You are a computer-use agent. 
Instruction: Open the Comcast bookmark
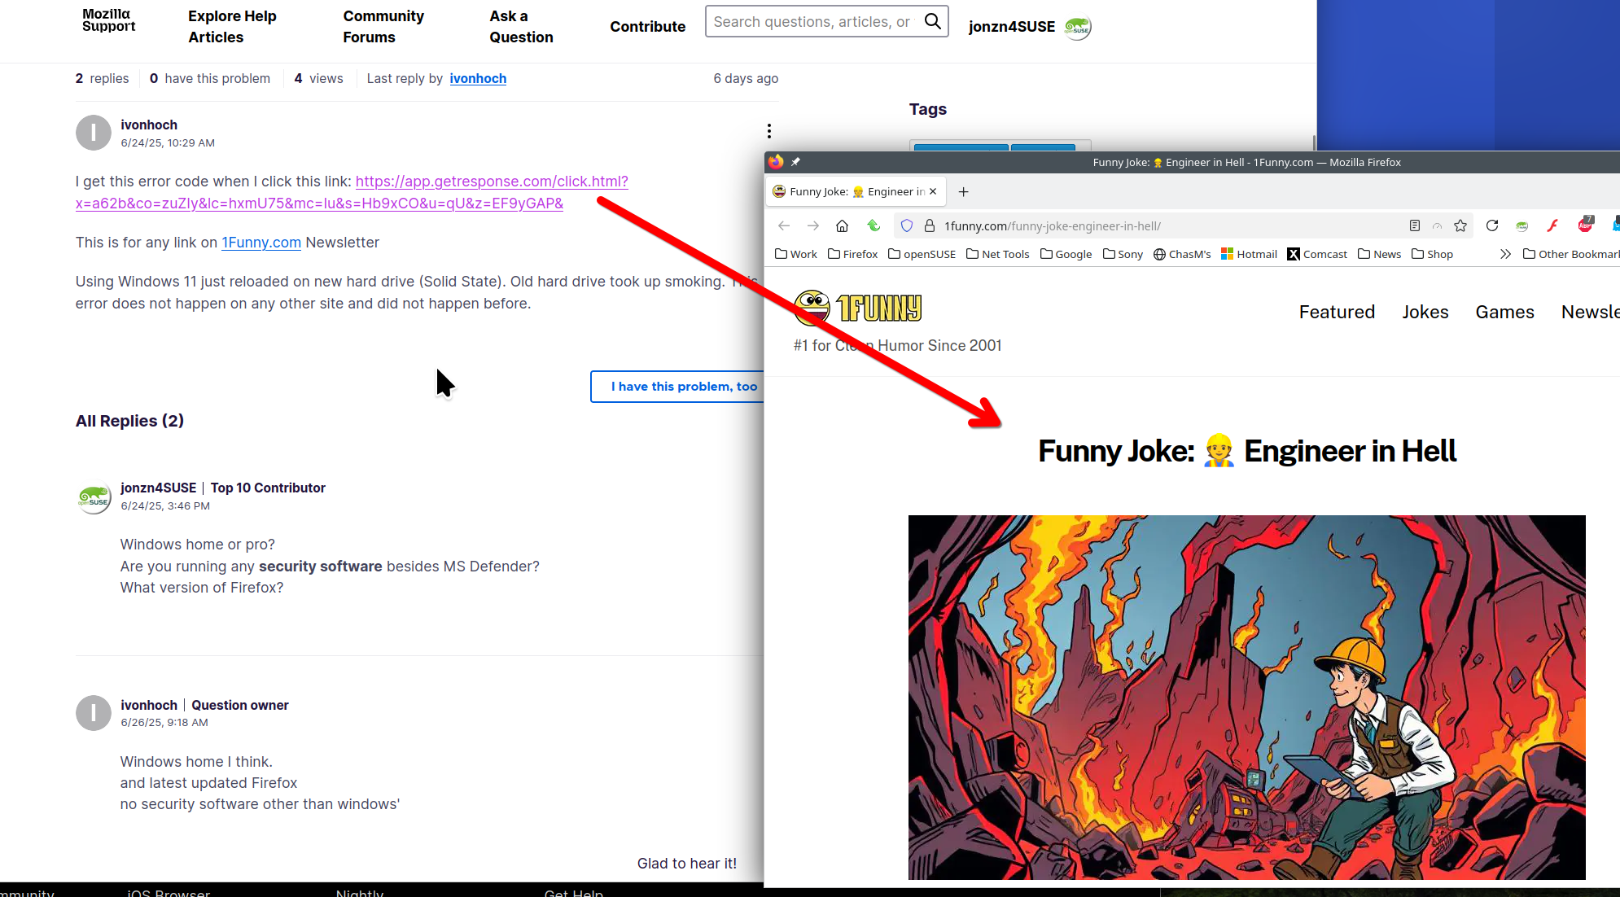pos(1317,254)
